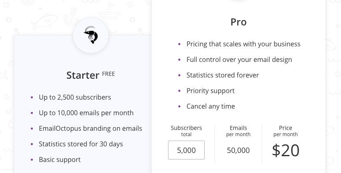Viewport: 341px width, 173px height.
Task: Click the shrimp icon above Starter
Action: click(x=91, y=35)
